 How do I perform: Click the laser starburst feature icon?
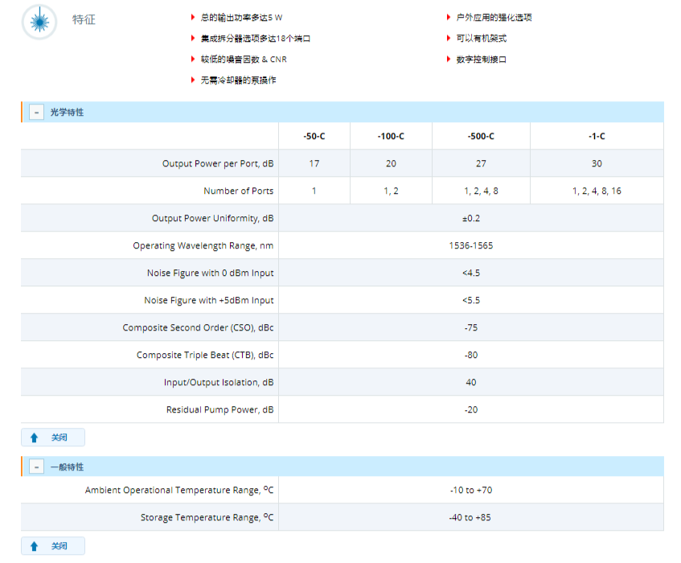[x=39, y=22]
